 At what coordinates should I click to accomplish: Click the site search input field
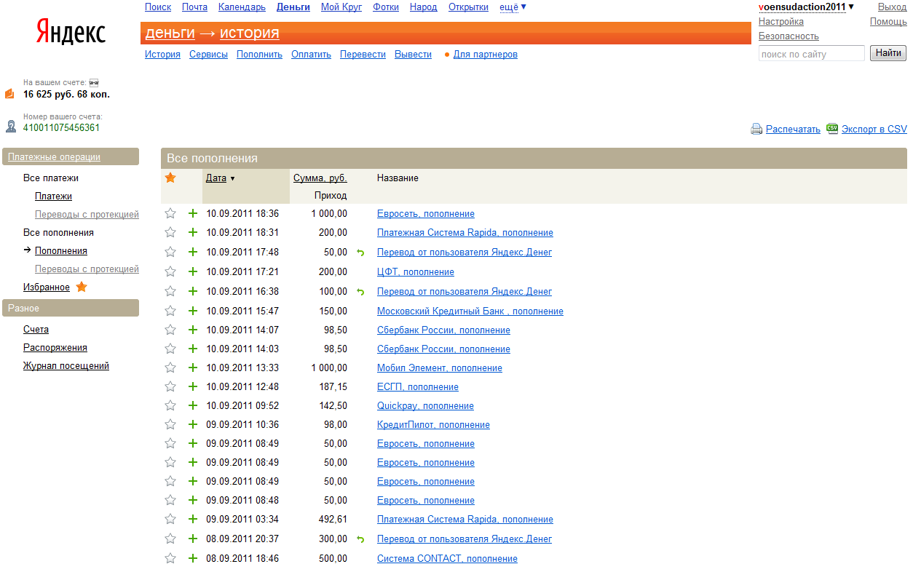[x=811, y=54]
